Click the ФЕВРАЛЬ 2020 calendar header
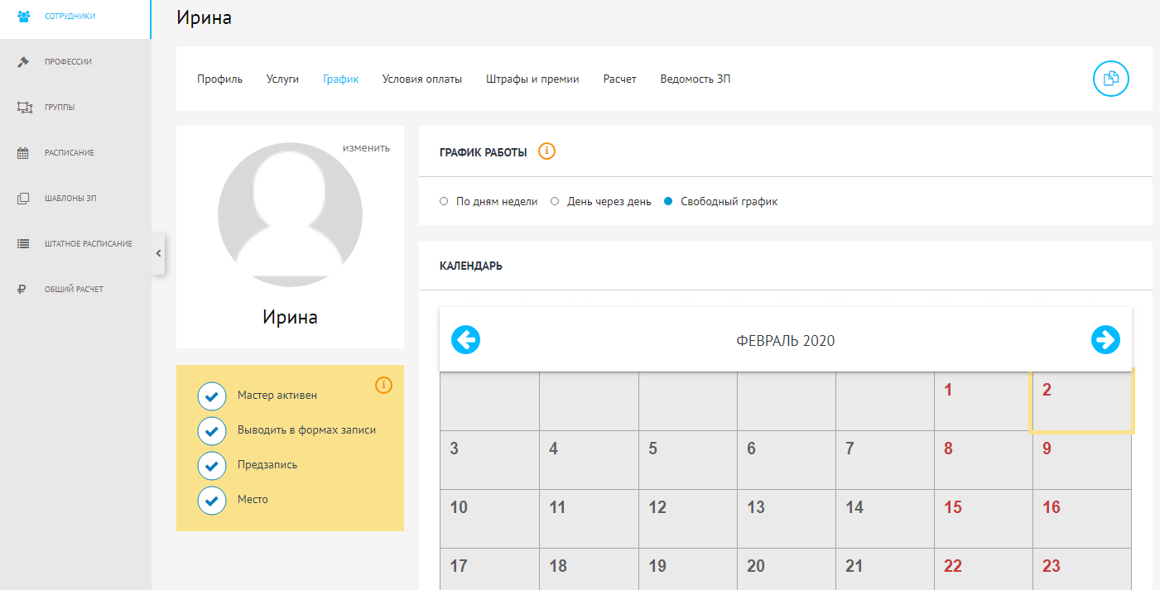 point(786,340)
